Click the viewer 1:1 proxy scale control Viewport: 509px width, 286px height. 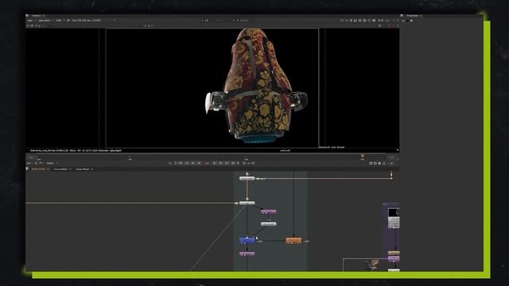pos(387,21)
